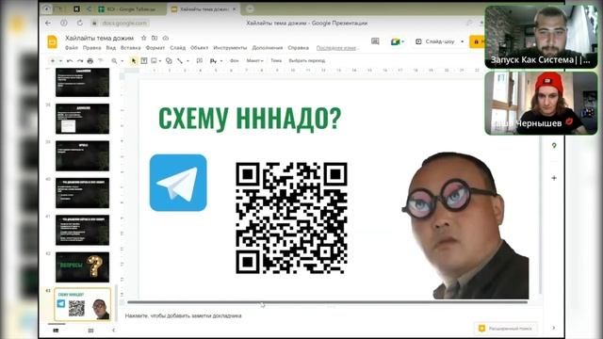Undo the last action in toolbar
The width and height of the screenshot is (603, 339).
point(70,60)
